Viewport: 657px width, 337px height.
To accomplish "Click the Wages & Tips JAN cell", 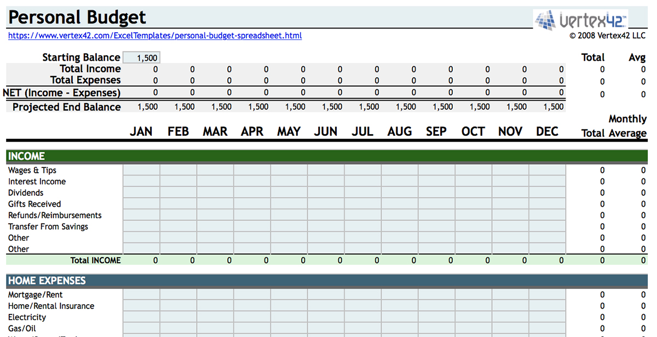I will click(x=141, y=170).
